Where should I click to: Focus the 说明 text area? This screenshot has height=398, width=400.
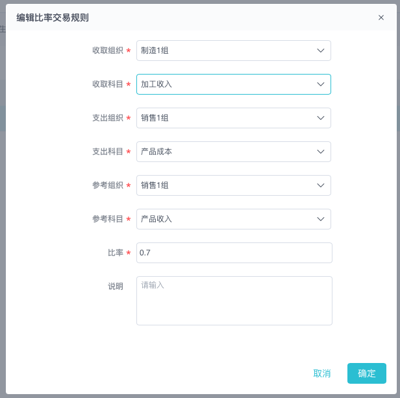(x=234, y=301)
